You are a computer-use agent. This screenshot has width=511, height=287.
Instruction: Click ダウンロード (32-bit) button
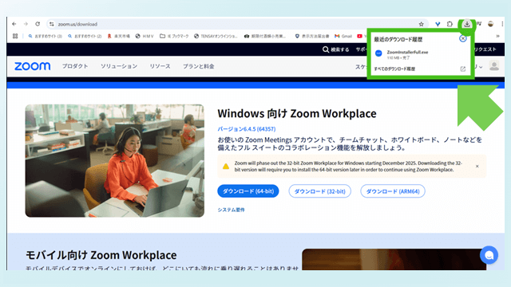319,191
